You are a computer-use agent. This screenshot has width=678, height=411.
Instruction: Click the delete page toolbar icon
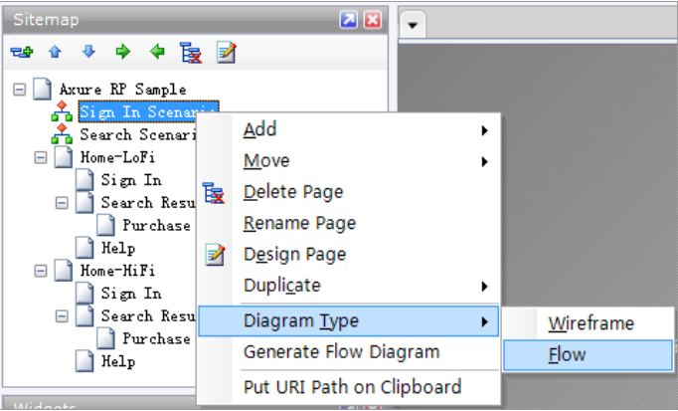coord(189,53)
